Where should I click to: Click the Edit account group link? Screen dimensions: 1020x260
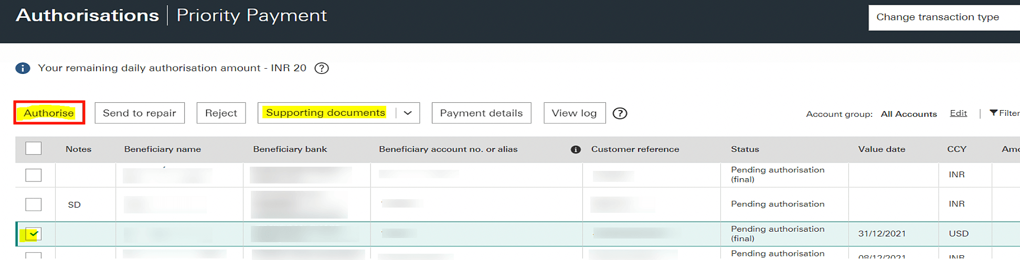(958, 113)
